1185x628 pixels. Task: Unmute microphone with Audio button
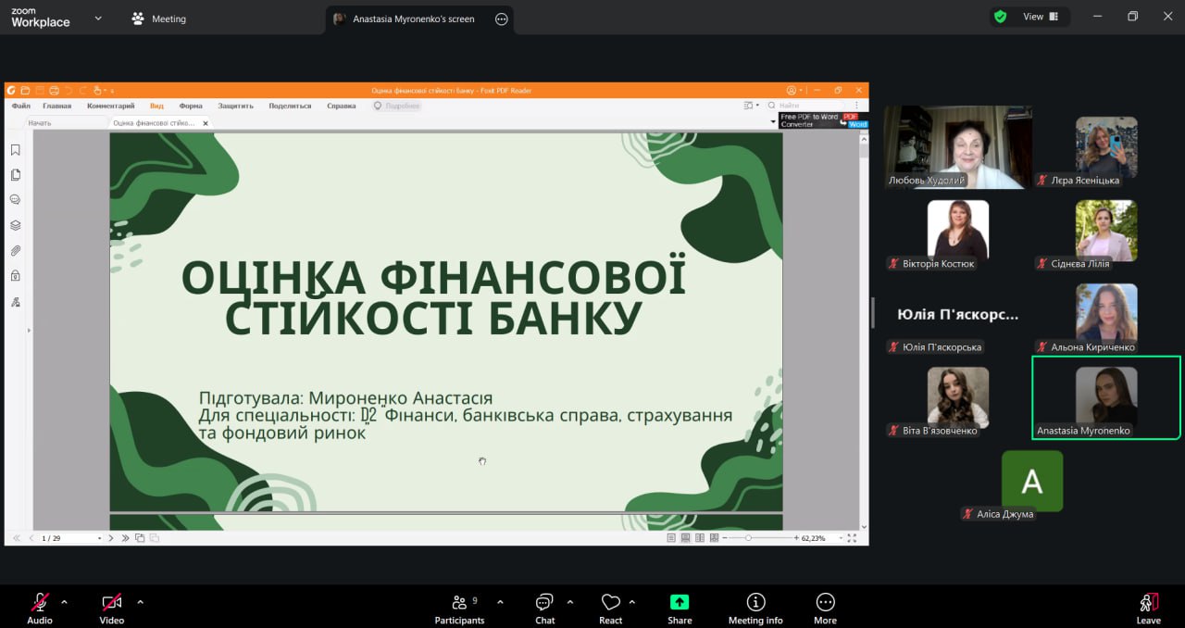click(40, 608)
